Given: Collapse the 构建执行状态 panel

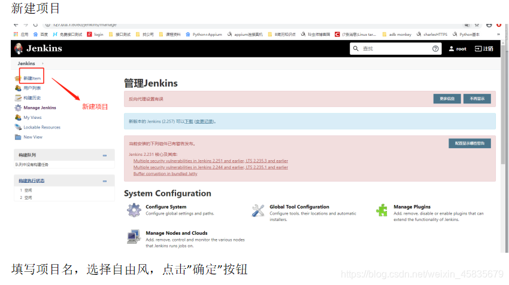Looking at the screenshot, I should pyautogui.click(x=105, y=181).
